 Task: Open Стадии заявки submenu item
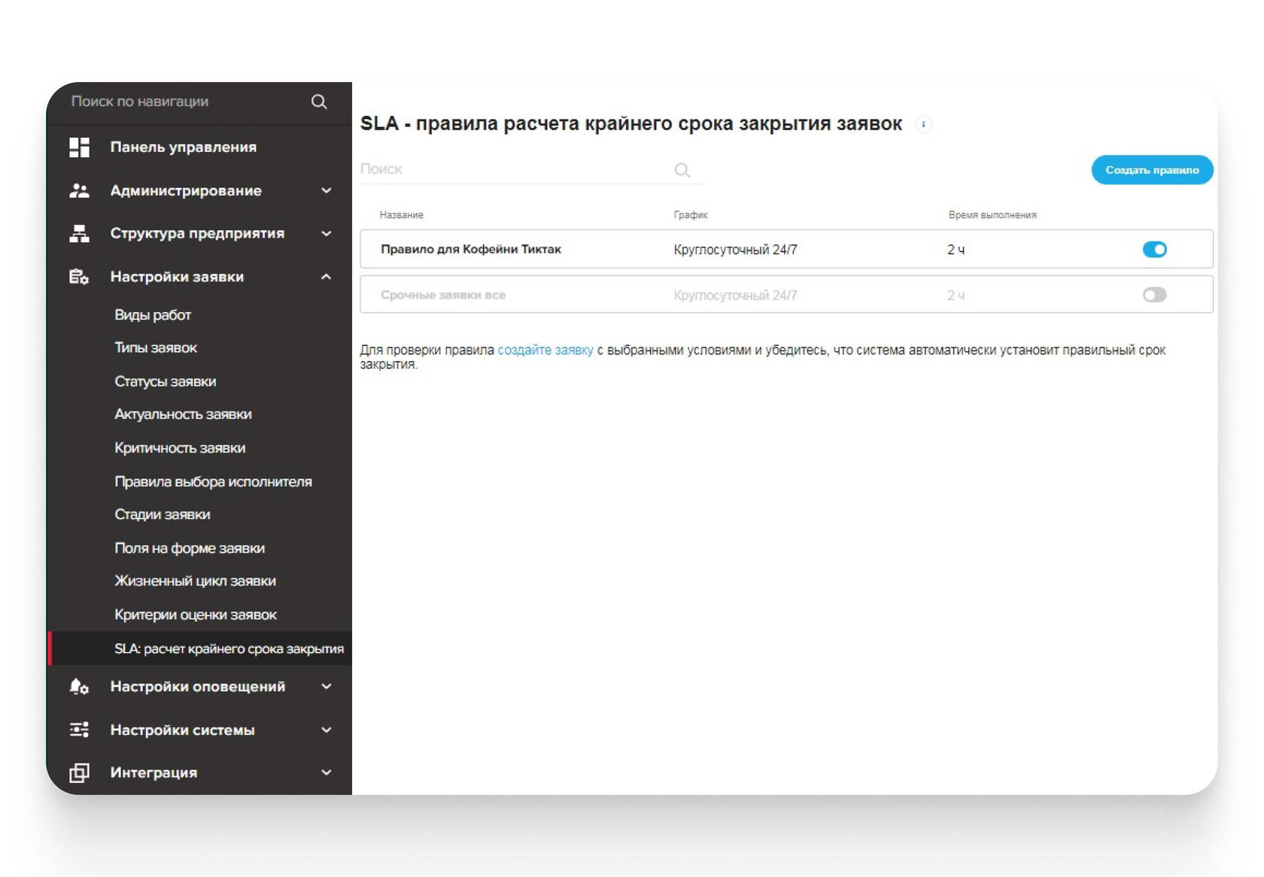[x=163, y=514]
